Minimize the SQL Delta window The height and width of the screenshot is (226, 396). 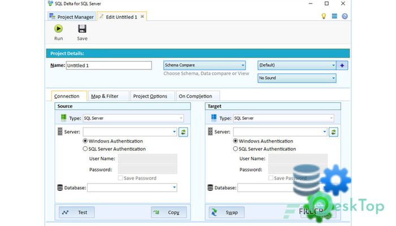[311, 3]
